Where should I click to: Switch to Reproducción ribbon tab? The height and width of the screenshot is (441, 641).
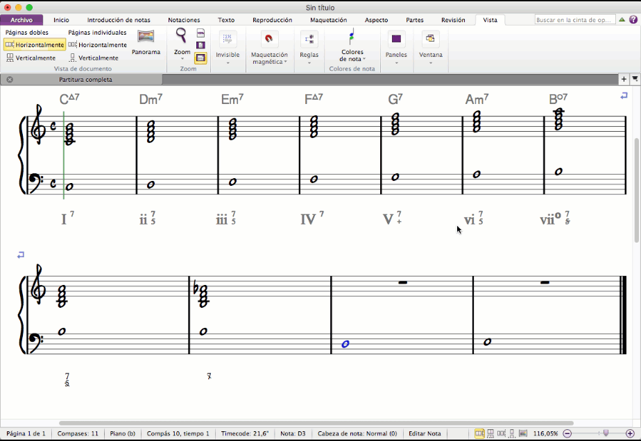pos(272,19)
